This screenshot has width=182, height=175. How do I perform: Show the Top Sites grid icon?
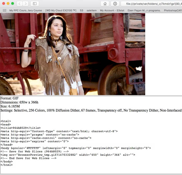pyautogui.click(x=4, y=10)
